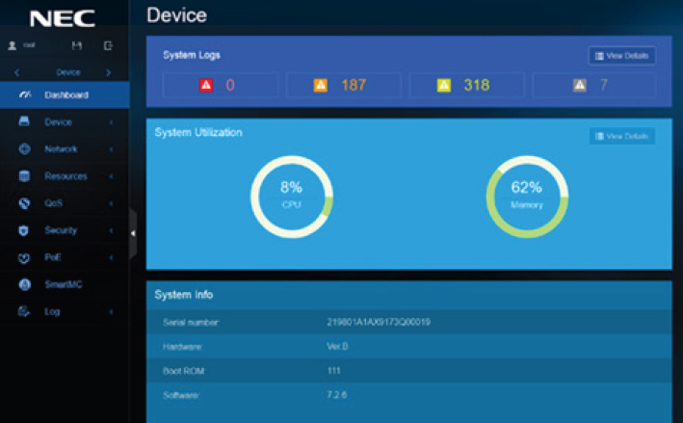Expand the Network submenu arrow
683x423 pixels.
tap(111, 149)
